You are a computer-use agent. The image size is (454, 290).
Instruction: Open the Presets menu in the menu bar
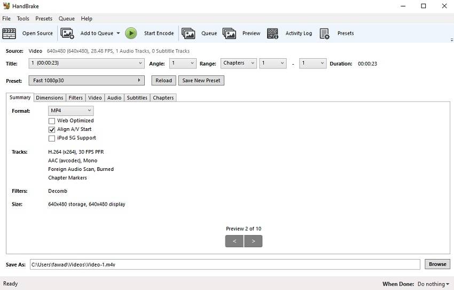point(44,19)
